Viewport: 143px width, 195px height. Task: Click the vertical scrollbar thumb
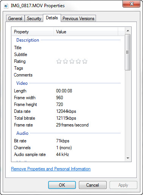[128, 52]
